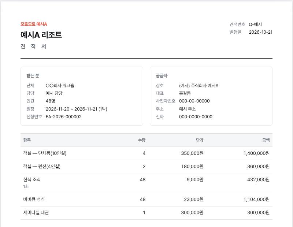Click the representative name '홍길동'
The width and height of the screenshot is (293, 227).
click(185, 93)
